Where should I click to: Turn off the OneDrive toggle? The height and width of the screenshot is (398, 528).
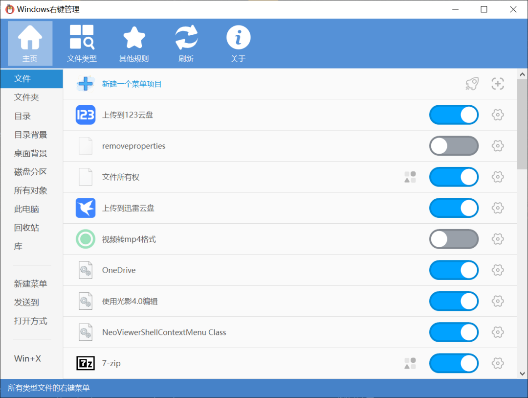point(454,270)
